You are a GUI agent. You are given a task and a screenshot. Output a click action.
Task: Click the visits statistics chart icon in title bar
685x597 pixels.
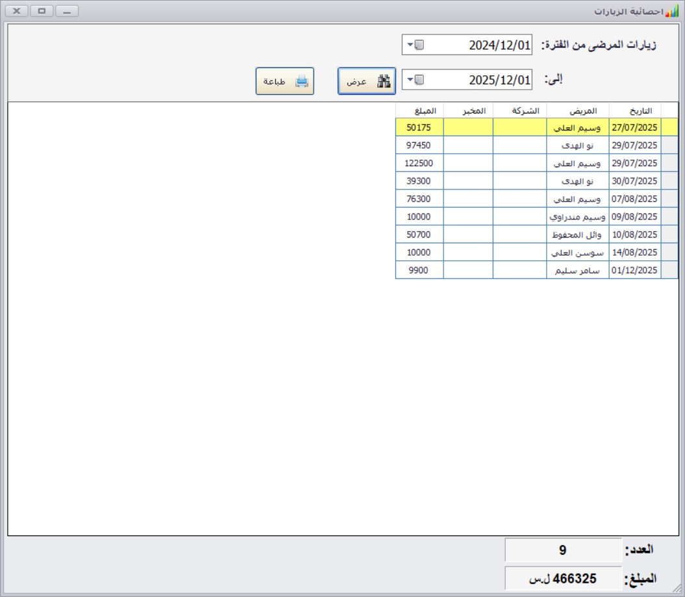pyautogui.click(x=672, y=12)
